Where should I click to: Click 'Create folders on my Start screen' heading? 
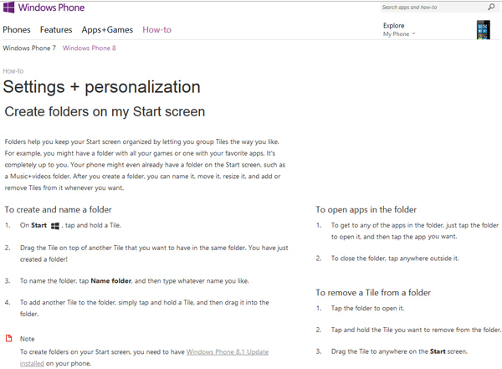(105, 112)
